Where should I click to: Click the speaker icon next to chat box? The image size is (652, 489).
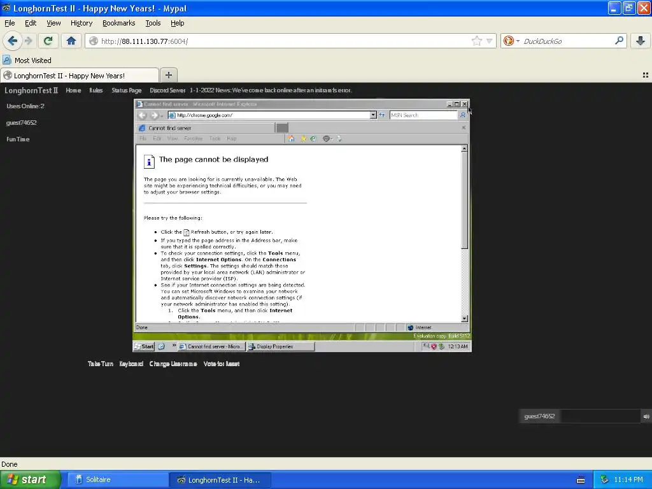coord(646,416)
